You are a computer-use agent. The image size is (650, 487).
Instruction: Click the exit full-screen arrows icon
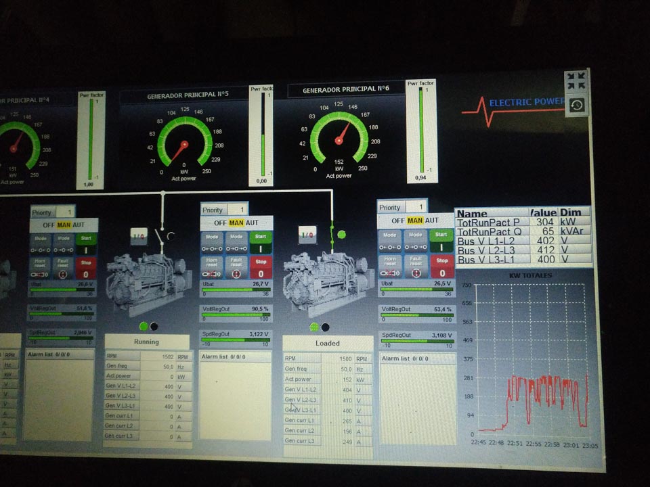coord(576,82)
